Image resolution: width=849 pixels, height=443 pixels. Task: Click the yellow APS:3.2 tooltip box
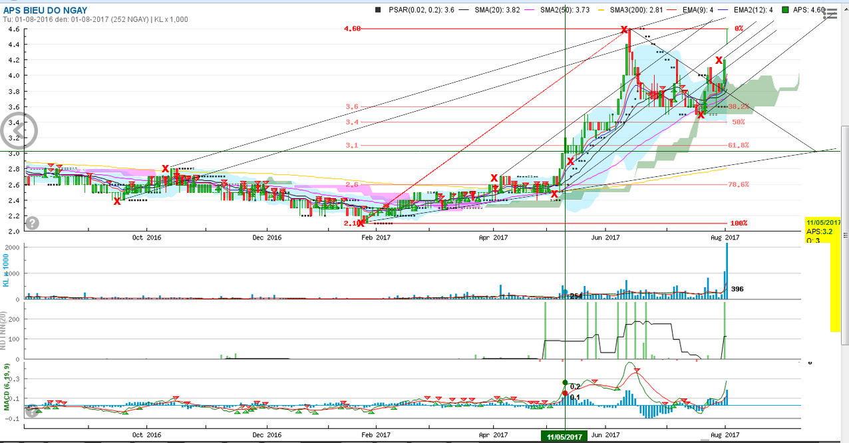[823, 231]
